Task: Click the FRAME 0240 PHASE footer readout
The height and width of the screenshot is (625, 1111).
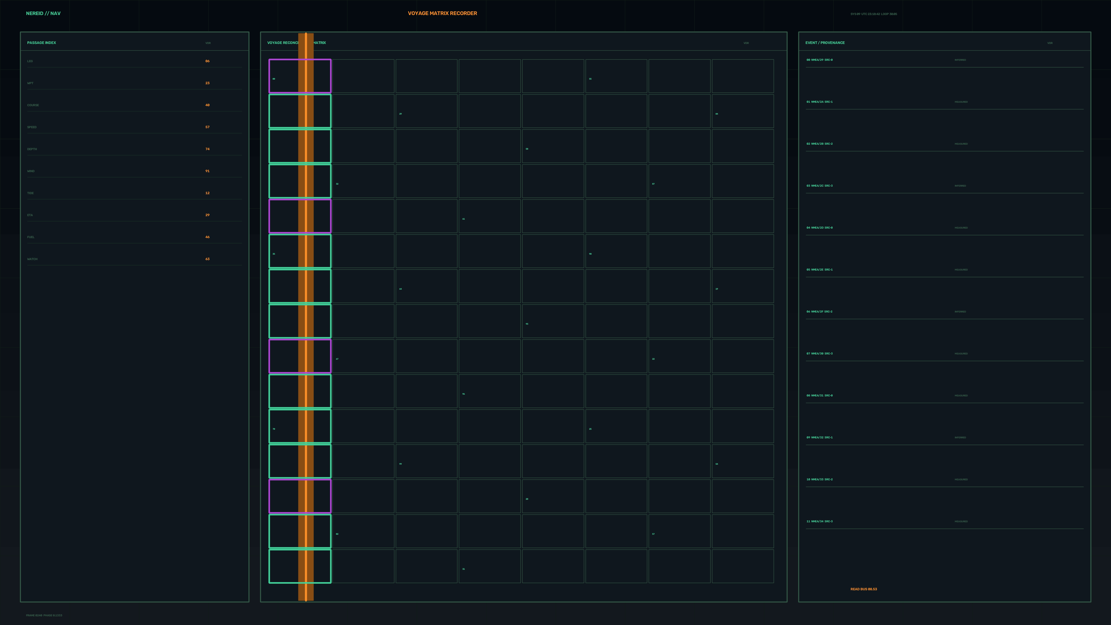Action: point(44,615)
